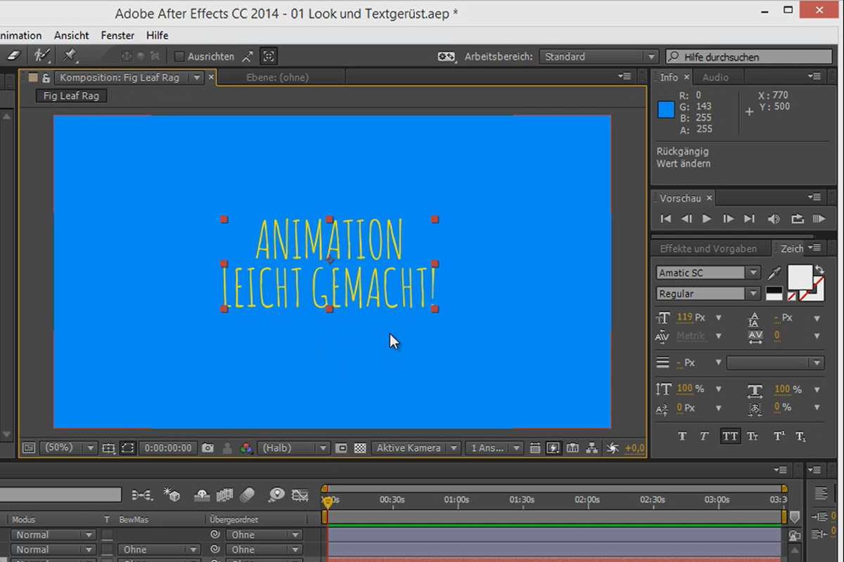Toggle transparency grid in viewer

[x=360, y=447]
